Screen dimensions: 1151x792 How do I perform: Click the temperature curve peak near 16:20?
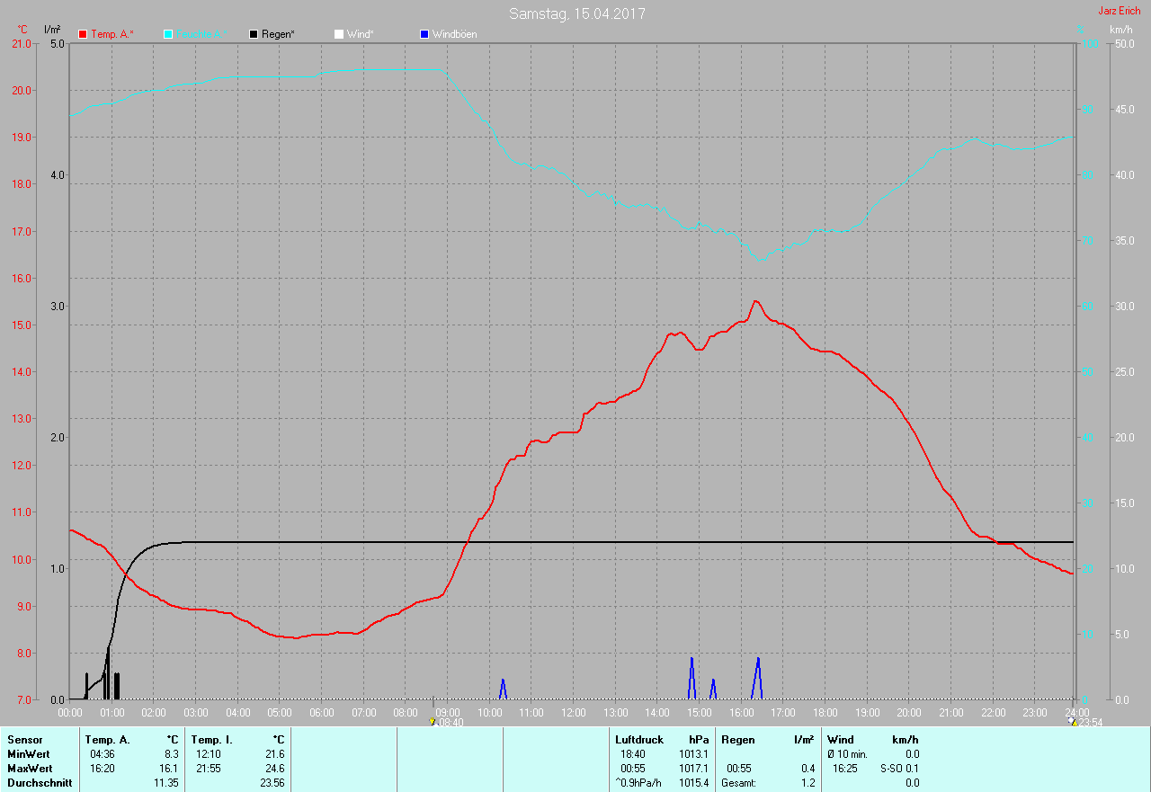click(755, 301)
